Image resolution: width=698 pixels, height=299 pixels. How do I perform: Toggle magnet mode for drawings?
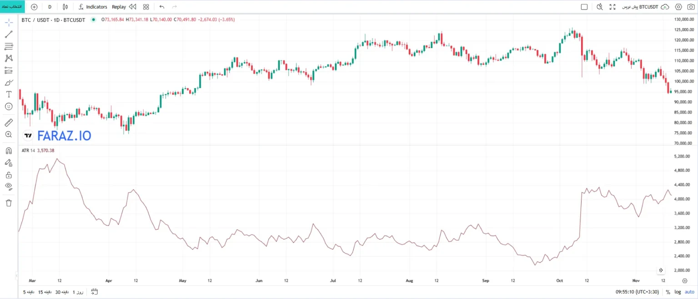pyautogui.click(x=9, y=151)
